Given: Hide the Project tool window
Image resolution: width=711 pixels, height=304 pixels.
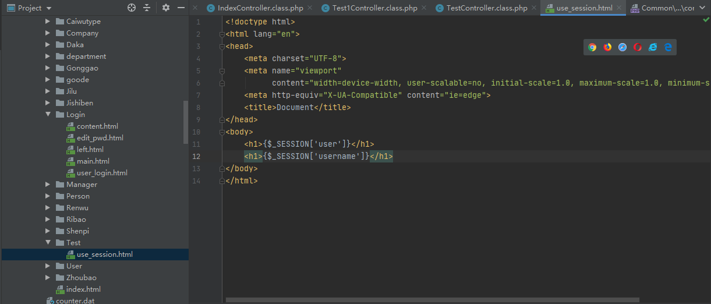Looking at the screenshot, I should 181,8.
